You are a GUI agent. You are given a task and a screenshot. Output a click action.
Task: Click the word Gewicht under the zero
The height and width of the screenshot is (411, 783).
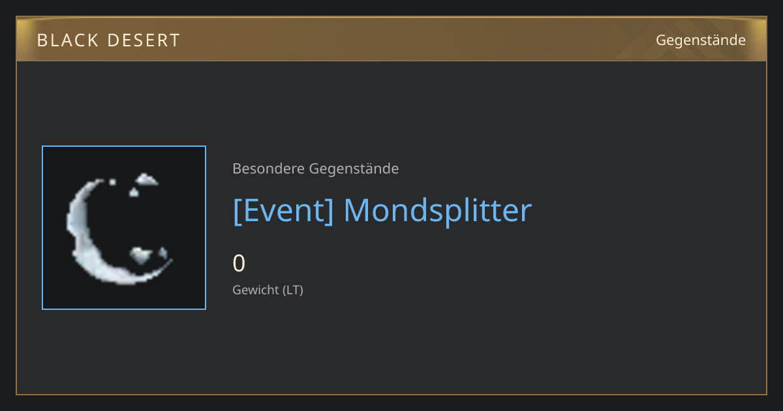click(x=256, y=290)
